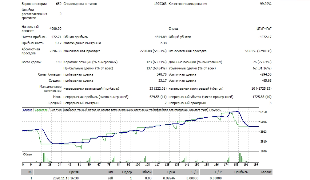Click trade volume cell 0.03

coord(148,178)
